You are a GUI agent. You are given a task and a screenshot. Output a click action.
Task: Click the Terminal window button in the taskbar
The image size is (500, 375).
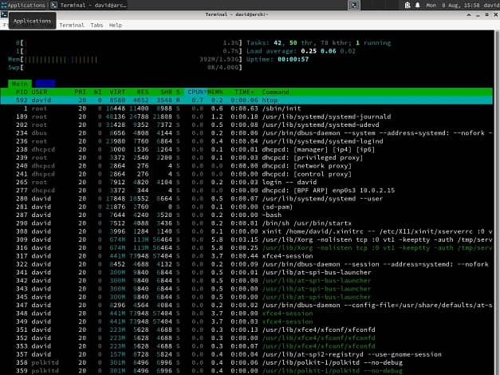[89, 5]
